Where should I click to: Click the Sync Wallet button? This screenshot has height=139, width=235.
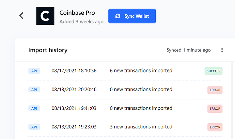[132, 16]
